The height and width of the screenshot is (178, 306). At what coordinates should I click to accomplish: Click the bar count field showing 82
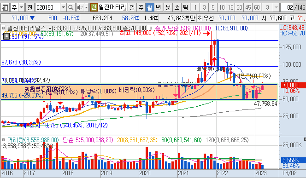[x=287, y=8]
